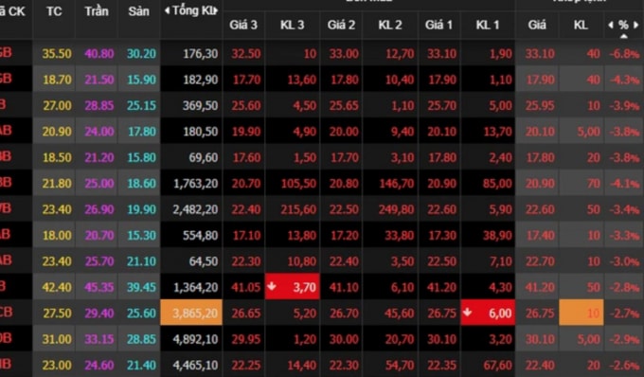The height and width of the screenshot is (377, 644).
Task: Click the sort triangle under the % header
Action: tap(623, 36)
